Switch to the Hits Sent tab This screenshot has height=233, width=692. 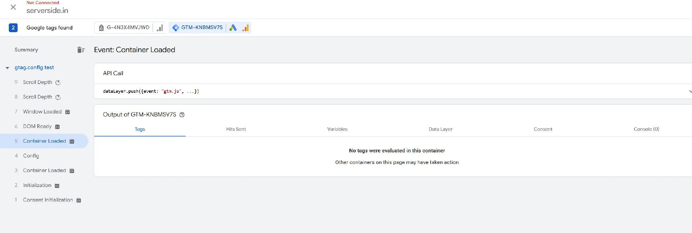point(236,129)
